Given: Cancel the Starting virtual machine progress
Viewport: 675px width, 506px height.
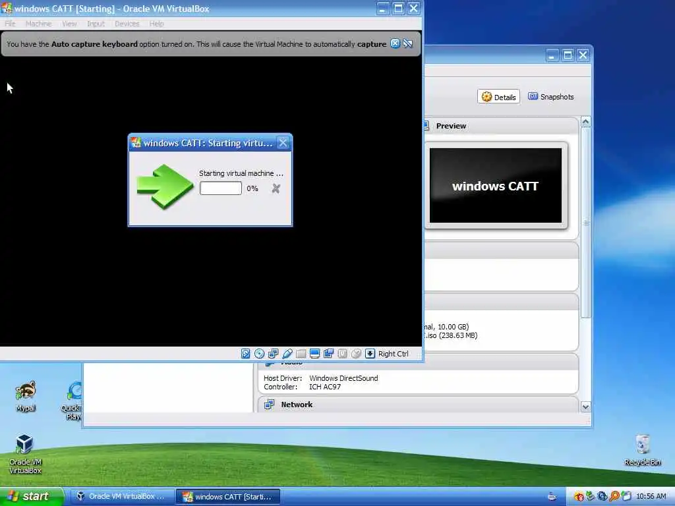Looking at the screenshot, I should (x=276, y=188).
